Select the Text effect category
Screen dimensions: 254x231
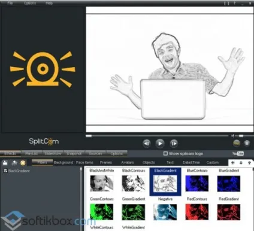(x=170, y=163)
